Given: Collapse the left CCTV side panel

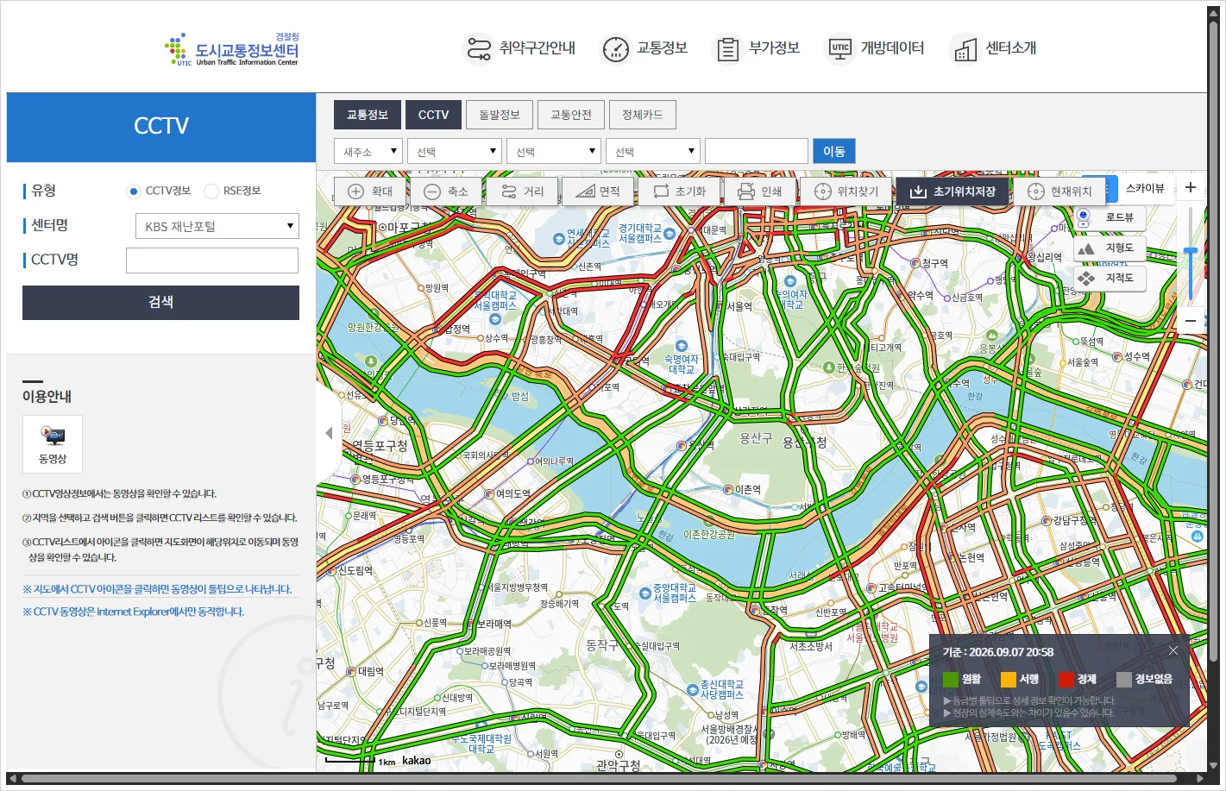Looking at the screenshot, I should pos(329,433).
